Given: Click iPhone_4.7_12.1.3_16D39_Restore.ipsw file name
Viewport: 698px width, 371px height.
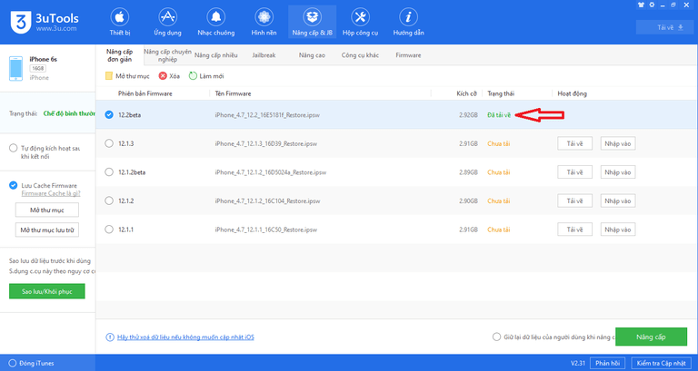Looking at the screenshot, I should pos(265,143).
